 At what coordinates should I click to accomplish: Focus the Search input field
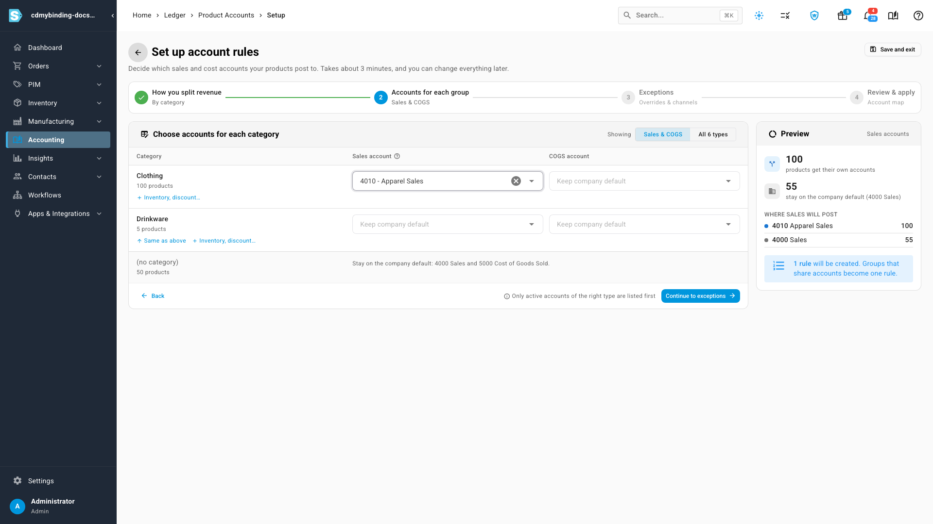click(680, 16)
